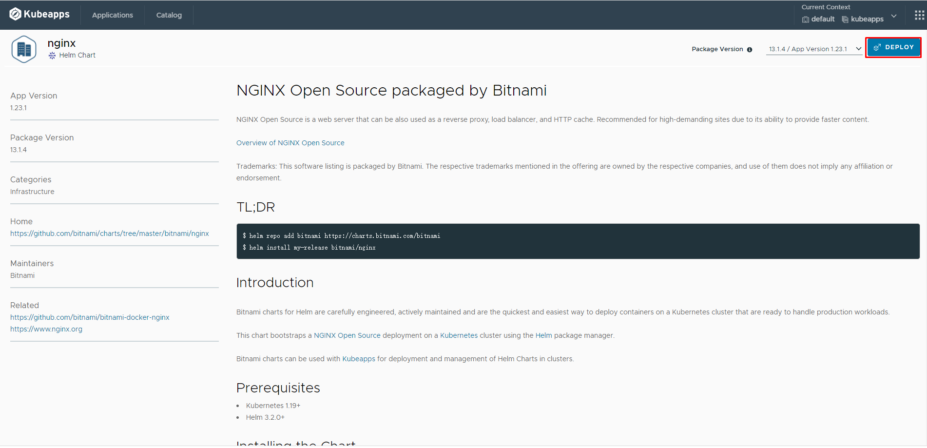Click the Bitnami maintainer text
The image size is (927, 448).
click(22, 275)
